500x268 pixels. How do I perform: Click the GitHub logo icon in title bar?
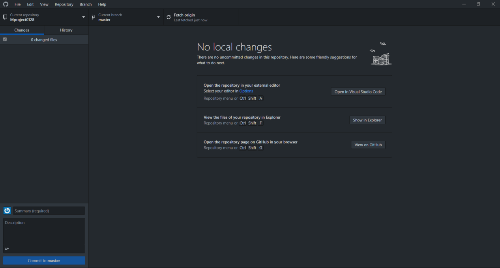point(6,4)
